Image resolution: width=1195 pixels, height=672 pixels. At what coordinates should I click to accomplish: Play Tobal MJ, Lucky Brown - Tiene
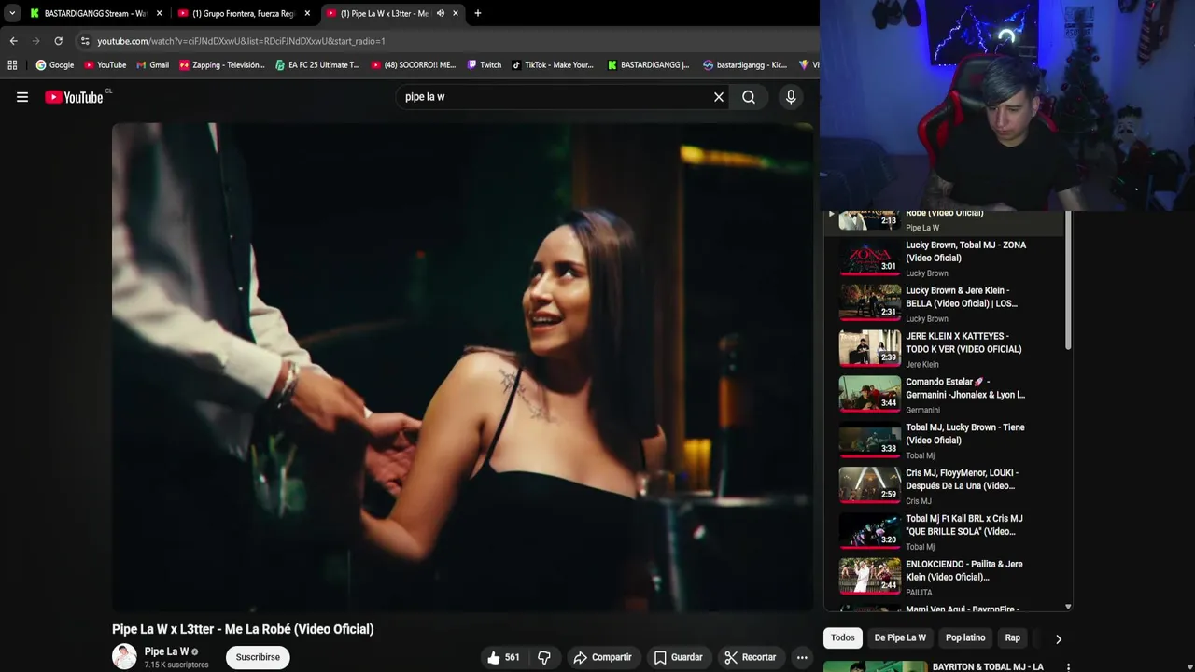(945, 441)
